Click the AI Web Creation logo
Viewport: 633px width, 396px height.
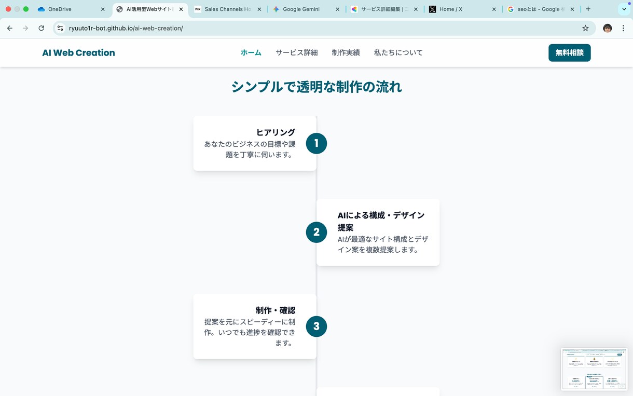(78, 52)
